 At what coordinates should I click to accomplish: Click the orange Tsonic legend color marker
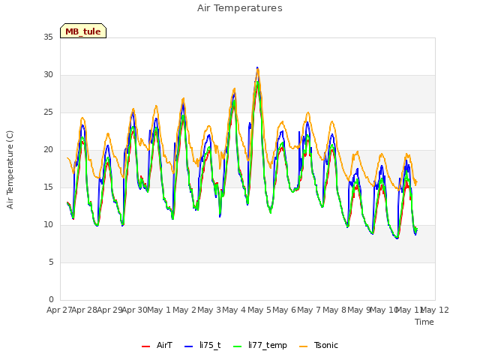(x=303, y=346)
